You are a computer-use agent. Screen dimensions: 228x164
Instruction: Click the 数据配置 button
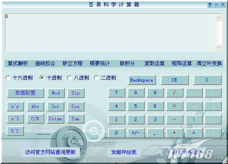tap(25, 93)
